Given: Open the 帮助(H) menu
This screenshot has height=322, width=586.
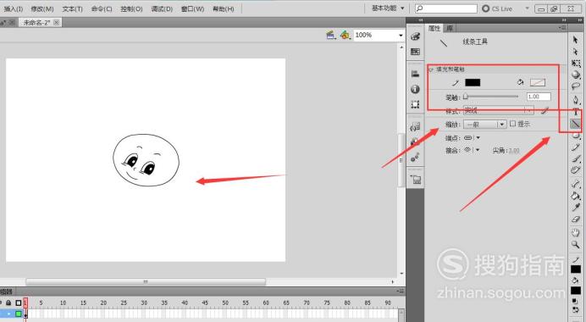Looking at the screenshot, I should click(223, 8).
